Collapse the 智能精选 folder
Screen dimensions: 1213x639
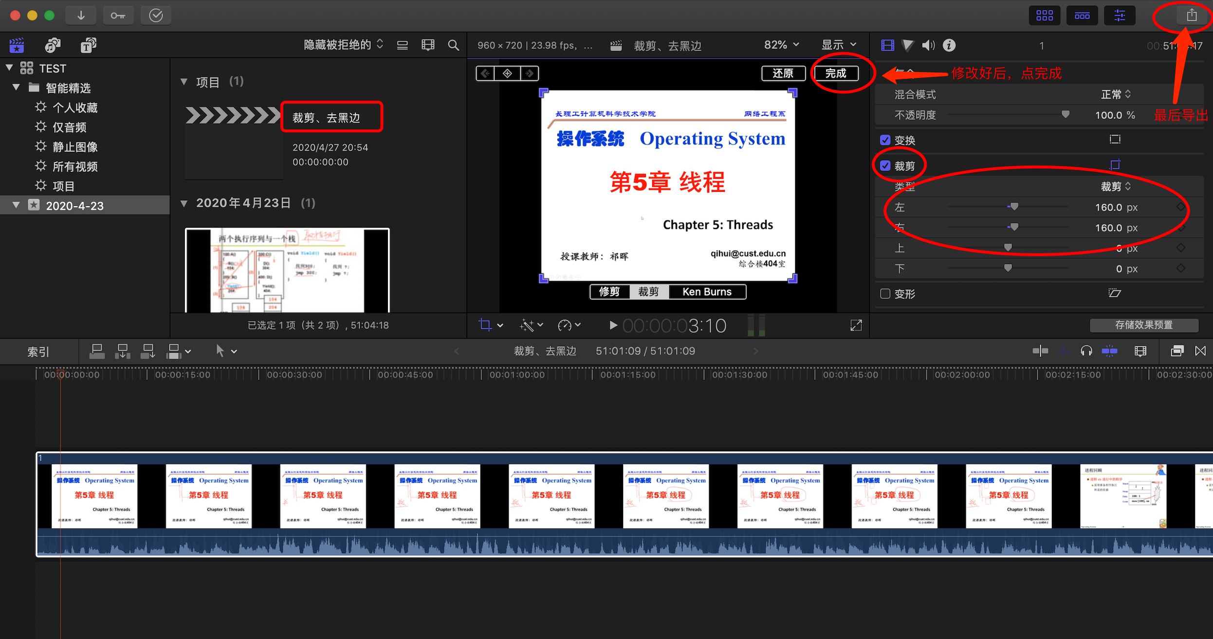coord(17,87)
